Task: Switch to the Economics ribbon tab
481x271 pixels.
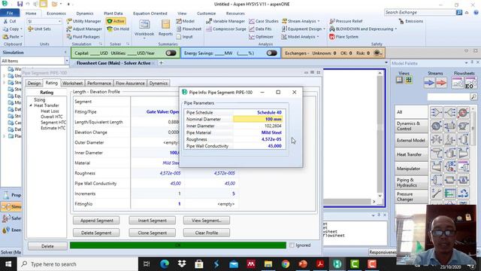Action: (x=56, y=14)
